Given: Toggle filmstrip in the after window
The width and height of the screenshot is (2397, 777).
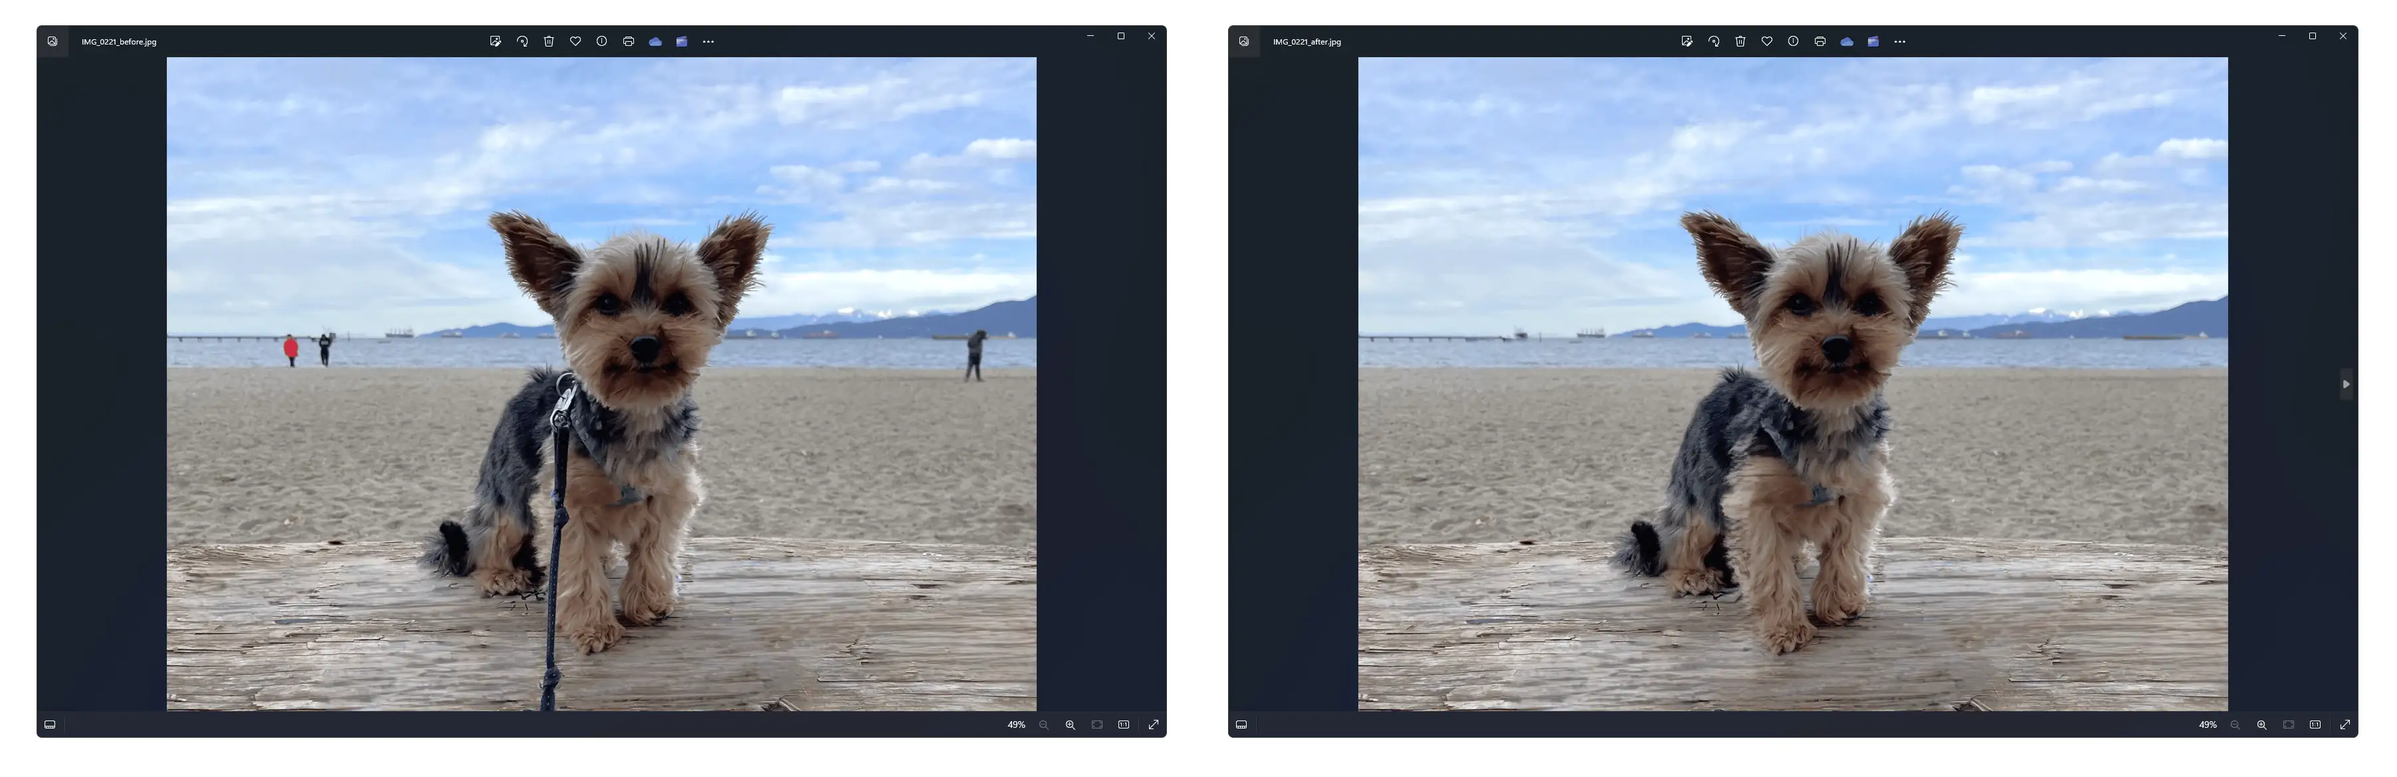Looking at the screenshot, I should point(1241,725).
